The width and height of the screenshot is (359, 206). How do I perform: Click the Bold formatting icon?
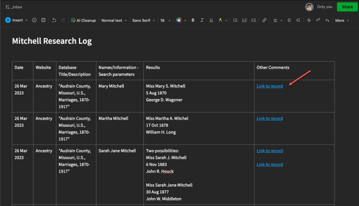pyautogui.click(x=193, y=20)
